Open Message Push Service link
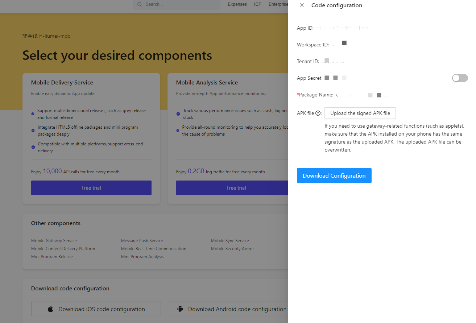Screen dimensions: 476x323 pos(142,241)
